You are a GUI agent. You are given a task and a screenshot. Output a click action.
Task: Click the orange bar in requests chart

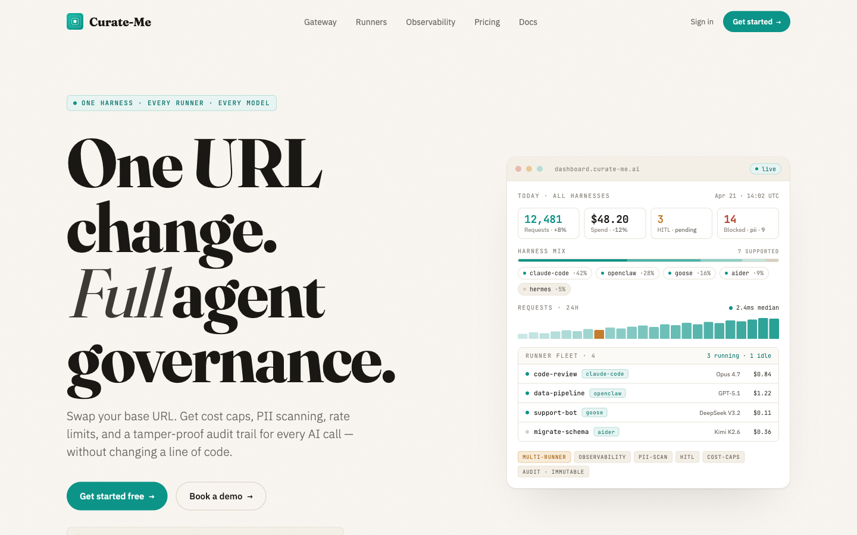(599, 334)
